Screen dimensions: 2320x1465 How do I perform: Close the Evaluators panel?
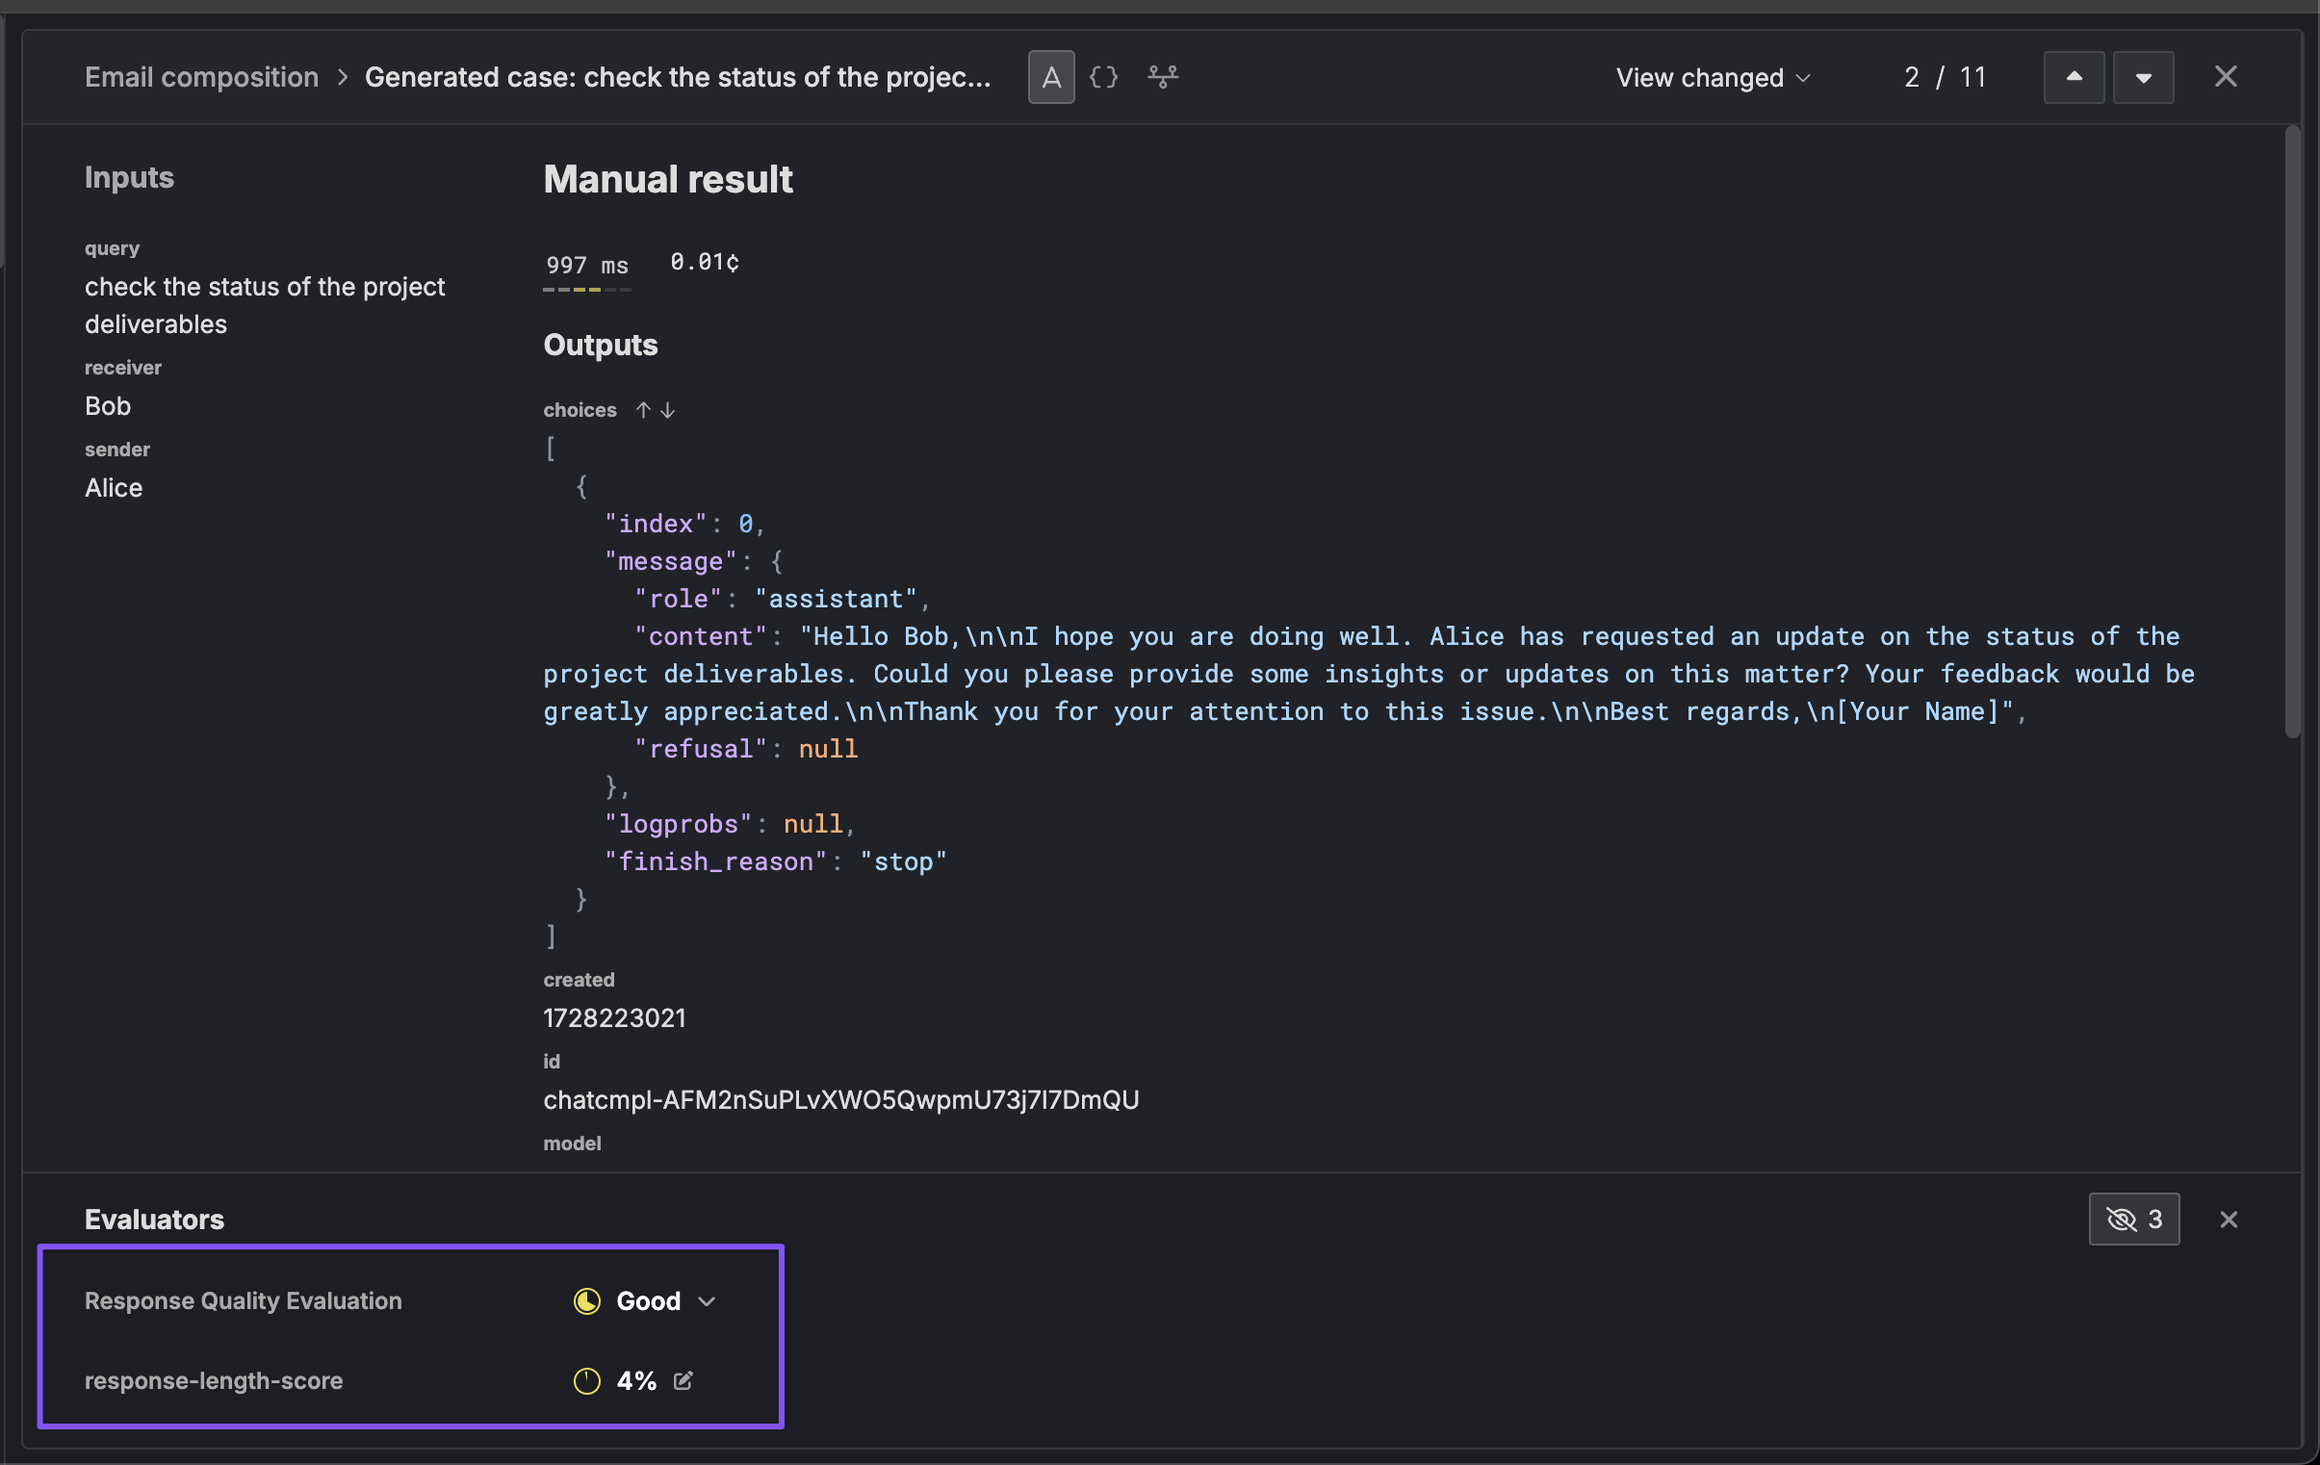pos(2229,1220)
